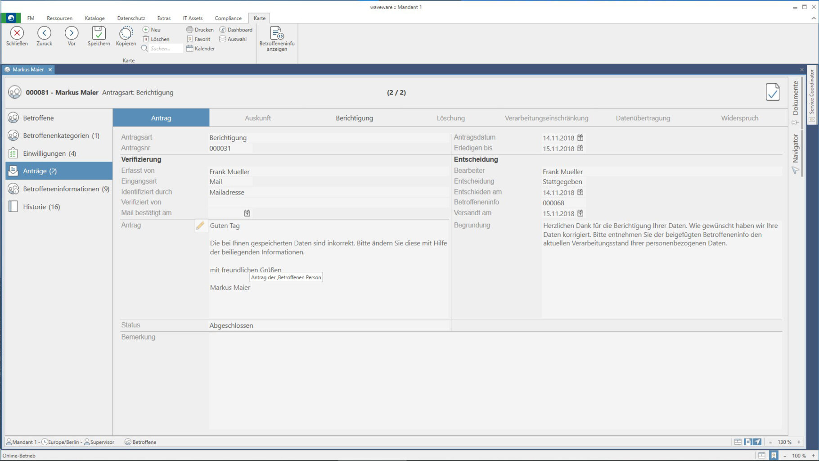This screenshot has height=461, width=819.
Task: Open Einwilligungen (4) in the sidebar
Action: (49, 154)
